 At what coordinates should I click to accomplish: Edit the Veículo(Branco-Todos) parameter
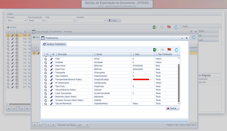pos(51,90)
